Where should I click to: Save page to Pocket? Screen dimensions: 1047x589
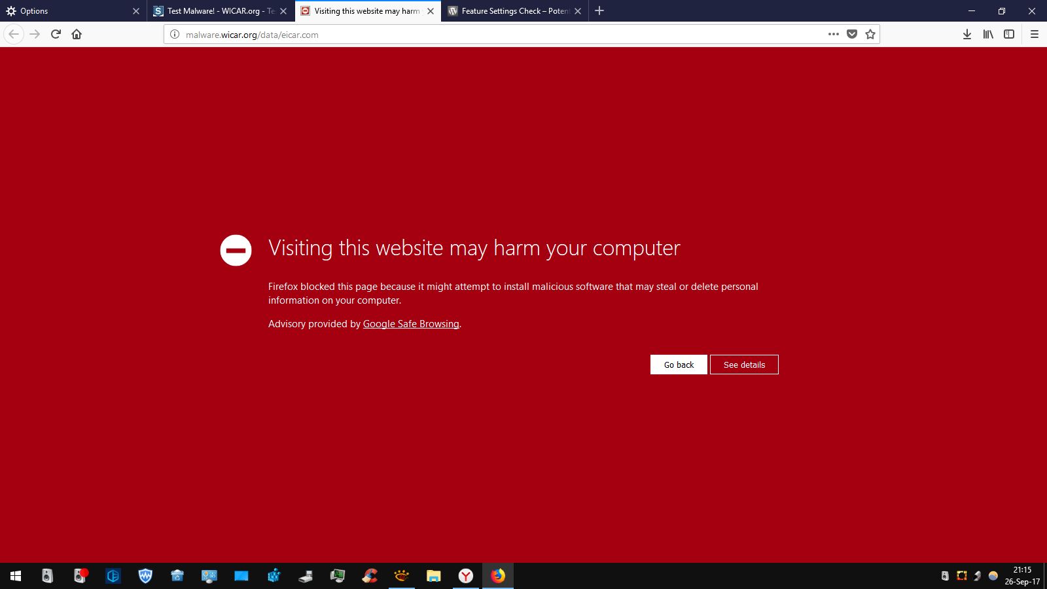click(x=851, y=34)
